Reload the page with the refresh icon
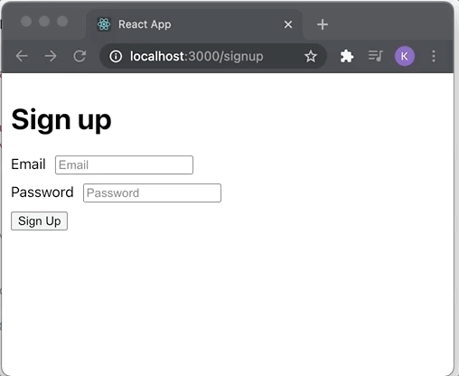This screenshot has width=459, height=376. pos(80,56)
